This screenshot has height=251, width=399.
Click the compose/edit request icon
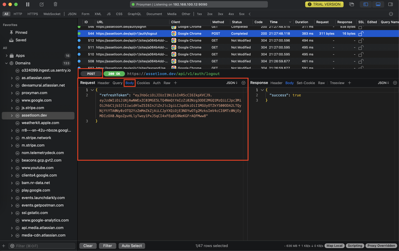pyautogui.click(x=42, y=4)
